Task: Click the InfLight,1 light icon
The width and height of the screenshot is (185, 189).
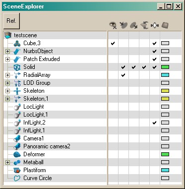Action: (17, 130)
